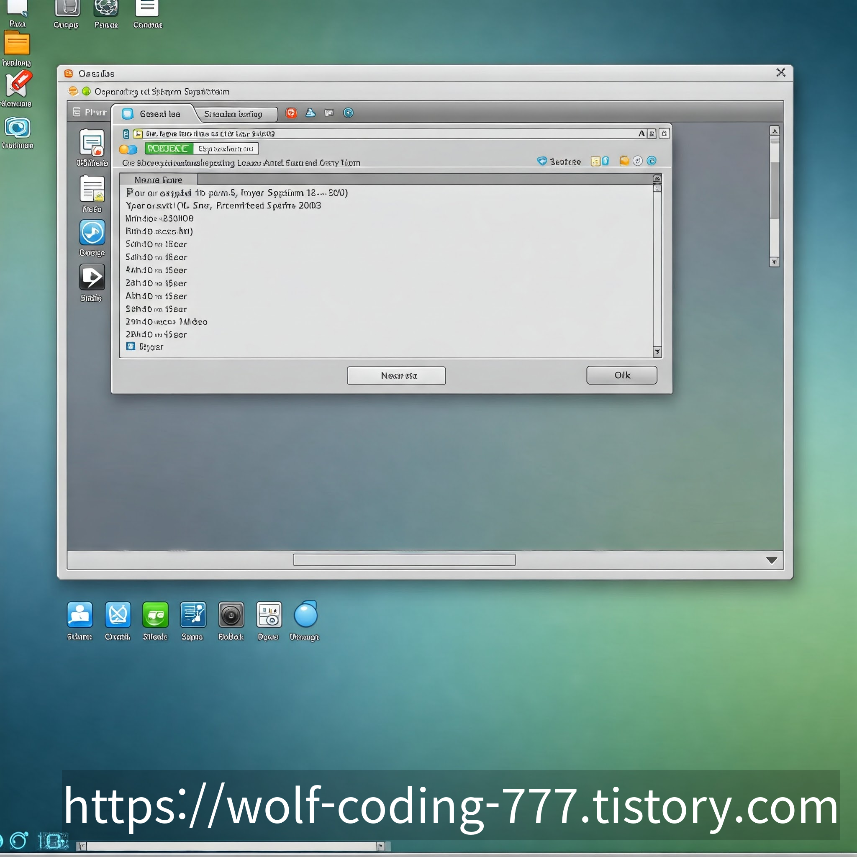Open the Sileale green desktop icon
Viewport: 857px width, 857px height.
click(155, 615)
